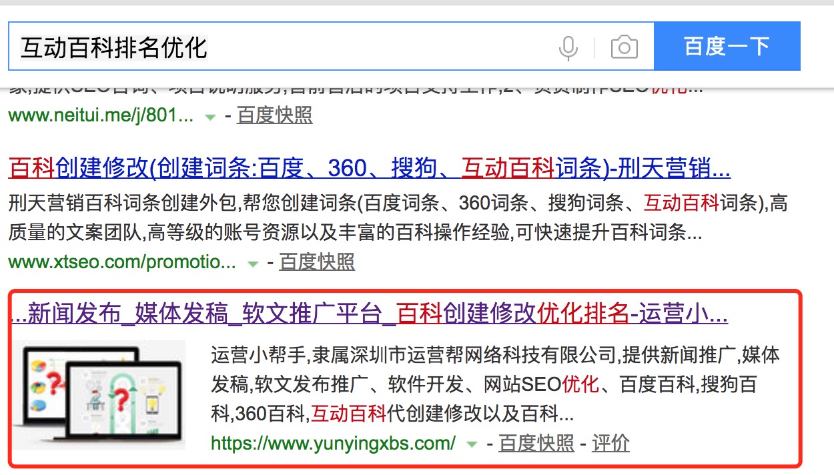This screenshot has height=475, width=834.
Task: Click the https://www.yunyingxbs.com/ URL
Action: click(x=334, y=442)
